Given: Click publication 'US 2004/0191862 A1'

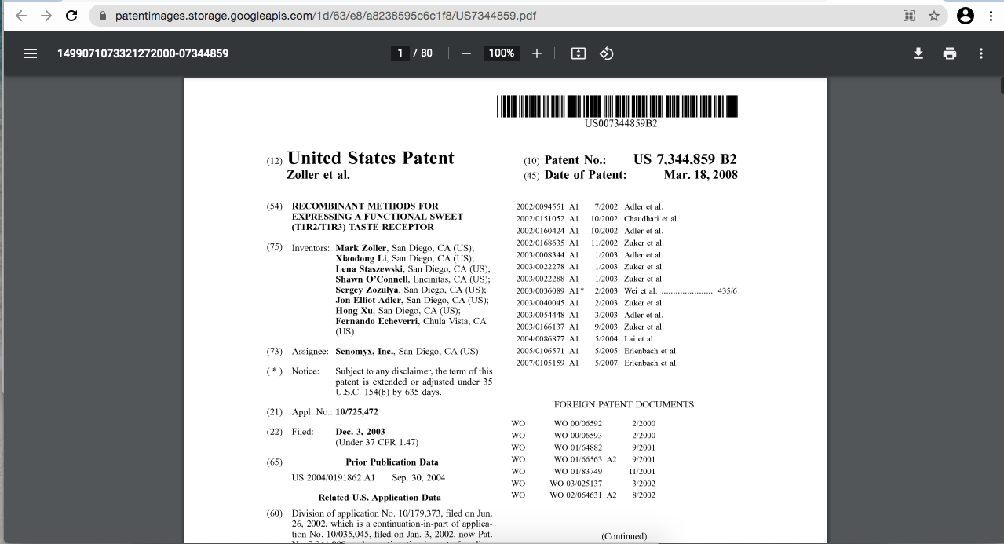Looking at the screenshot, I should pos(333,478).
